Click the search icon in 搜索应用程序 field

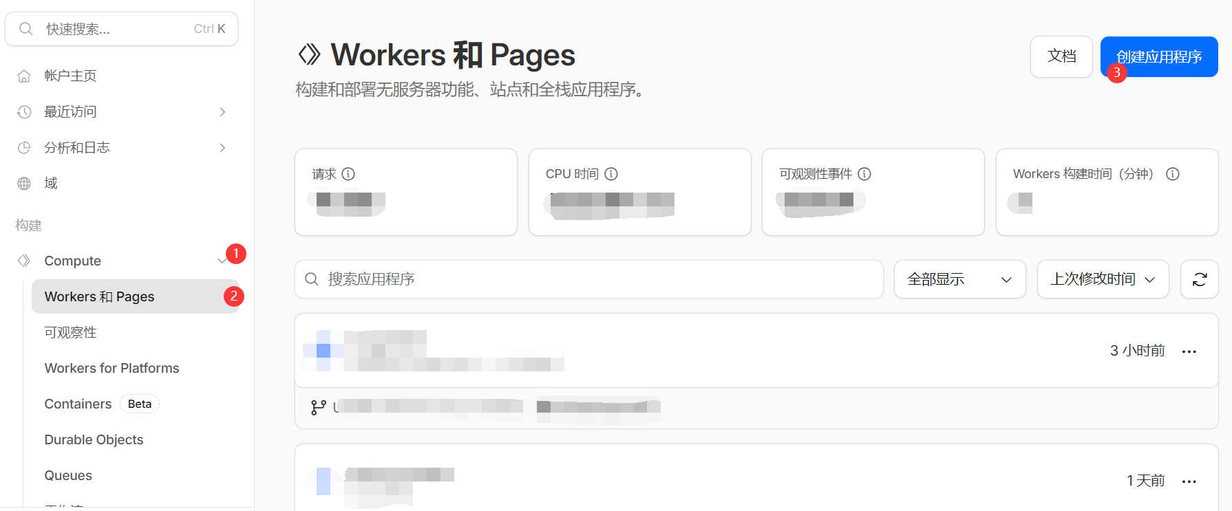pos(312,279)
